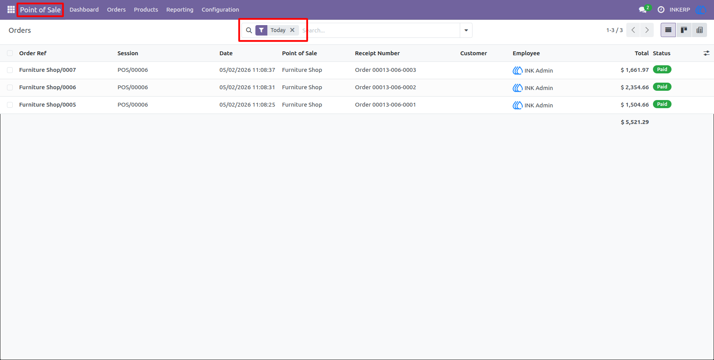Screen dimensions: 714x360
Task: Sort by the Session column header
Action: coord(127,53)
